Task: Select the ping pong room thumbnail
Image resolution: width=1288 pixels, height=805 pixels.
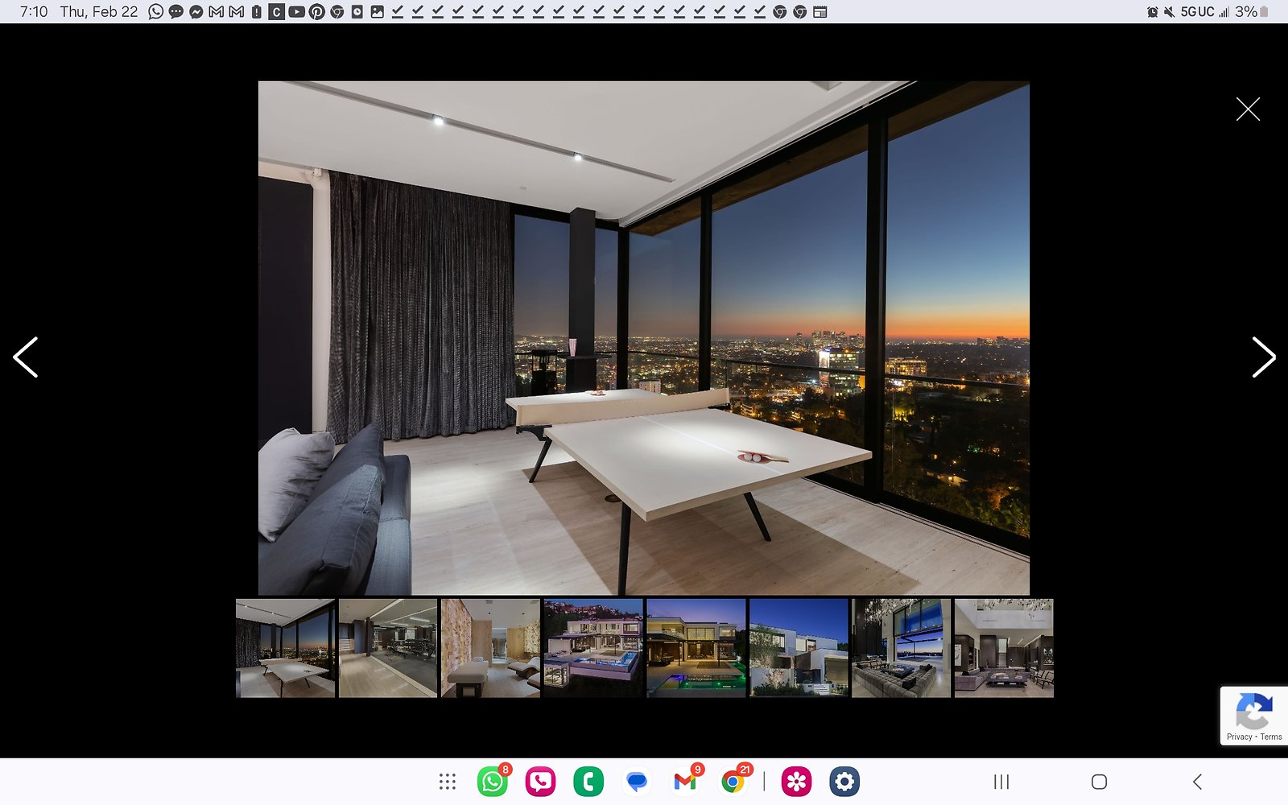Action: pos(285,648)
